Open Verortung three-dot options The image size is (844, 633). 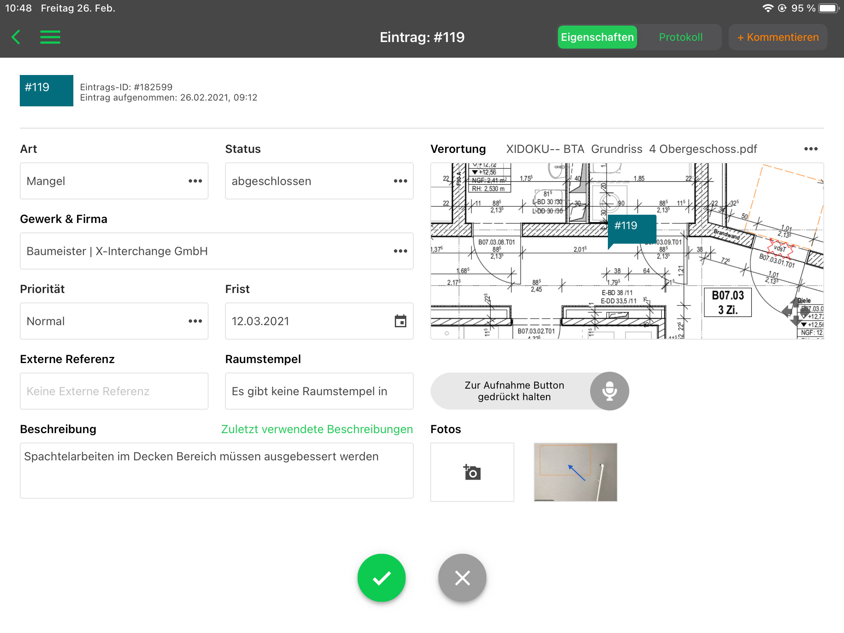point(811,149)
